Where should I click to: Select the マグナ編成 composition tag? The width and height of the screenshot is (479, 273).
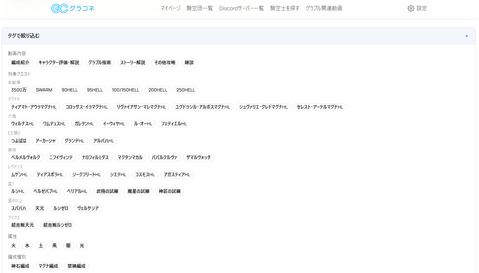49,266
